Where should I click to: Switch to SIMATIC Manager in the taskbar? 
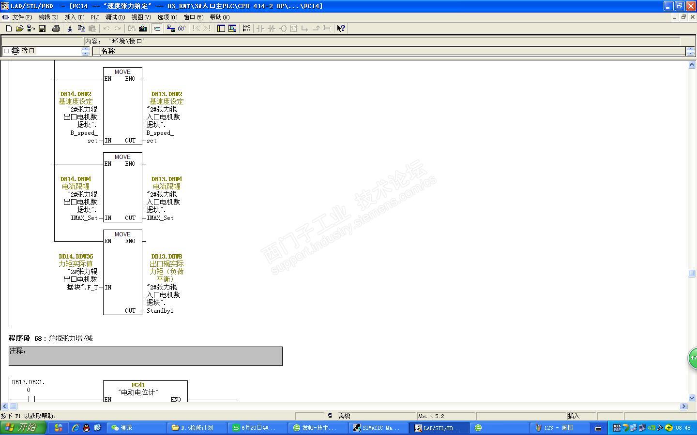tap(379, 428)
